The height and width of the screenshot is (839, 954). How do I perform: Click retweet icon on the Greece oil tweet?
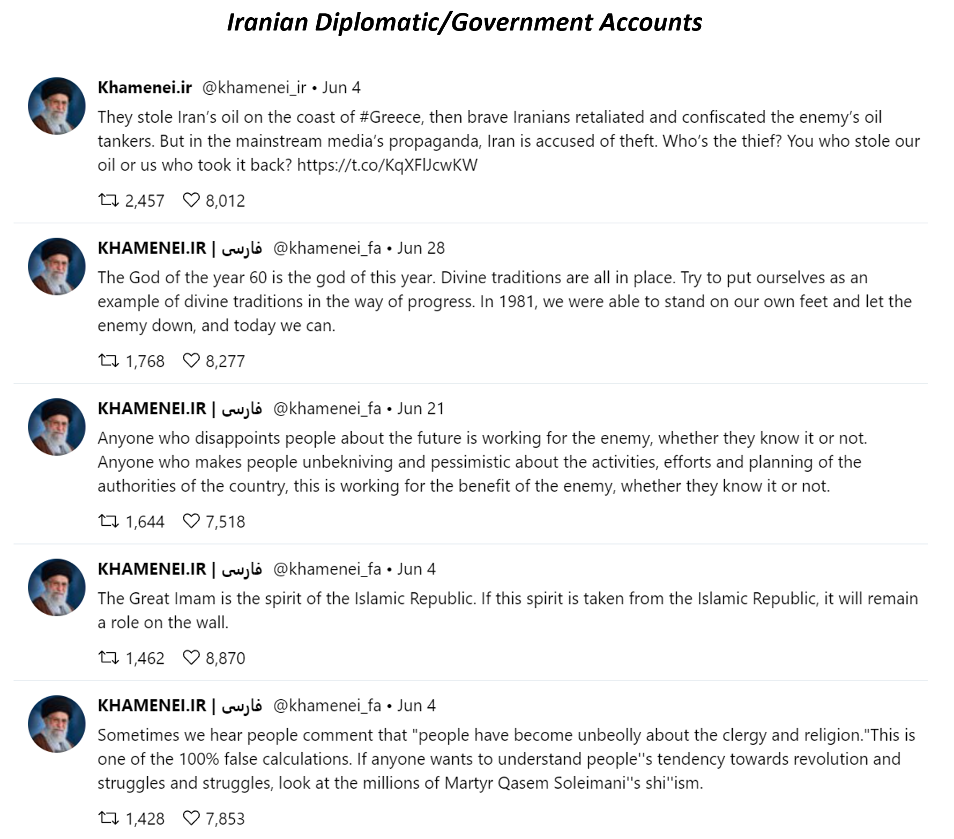(109, 200)
